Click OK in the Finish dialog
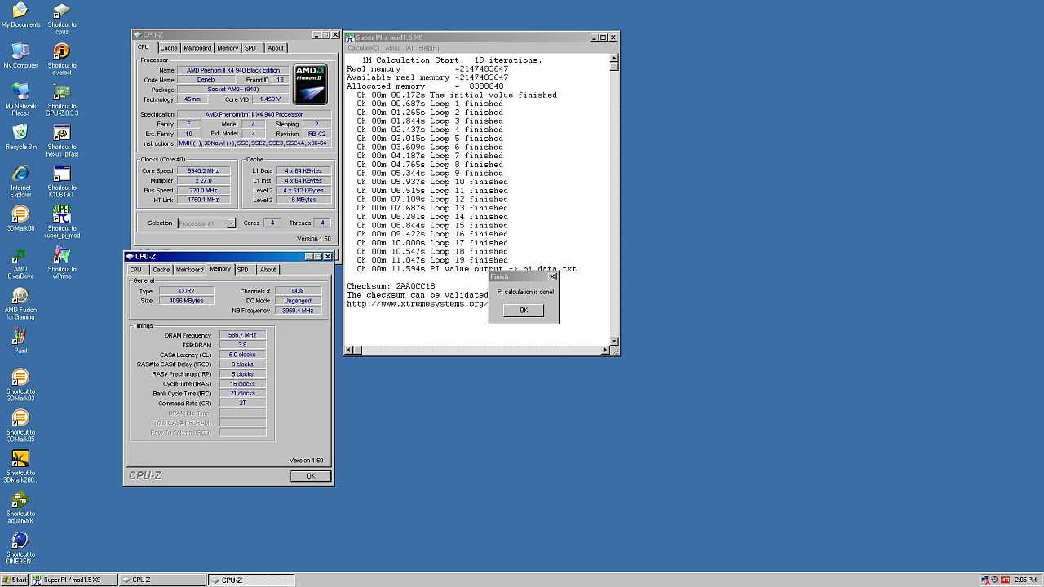 (524, 310)
